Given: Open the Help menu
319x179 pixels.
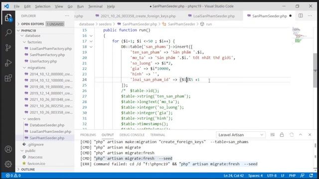Looking at the screenshot, I should (111, 6).
